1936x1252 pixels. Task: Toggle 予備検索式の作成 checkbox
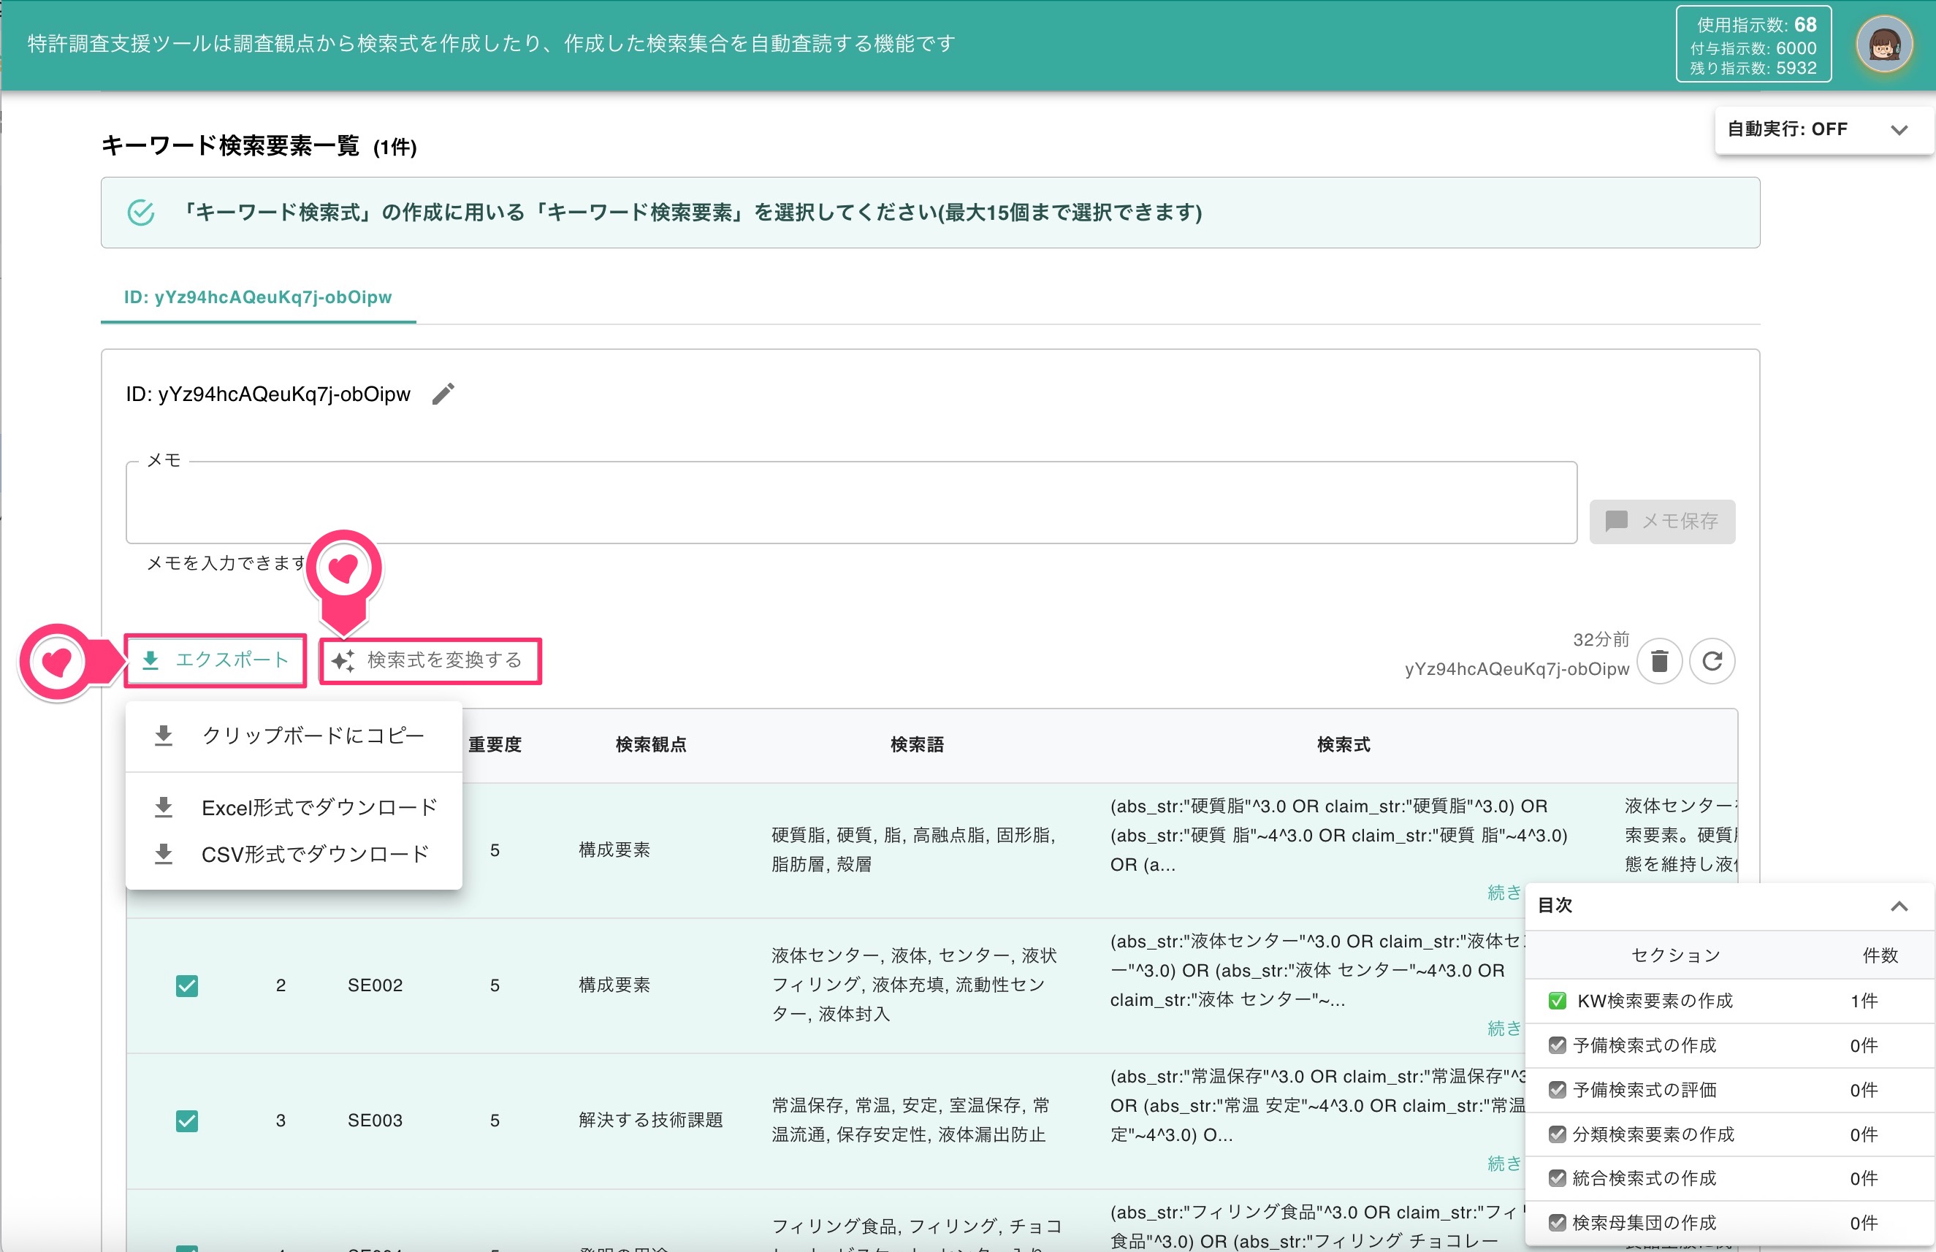click(x=1557, y=1045)
